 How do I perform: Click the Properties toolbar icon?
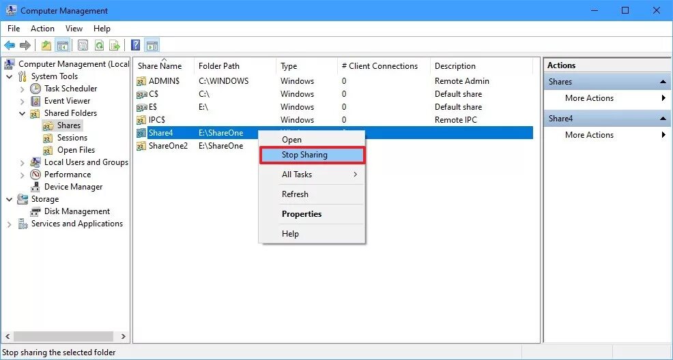coord(83,45)
